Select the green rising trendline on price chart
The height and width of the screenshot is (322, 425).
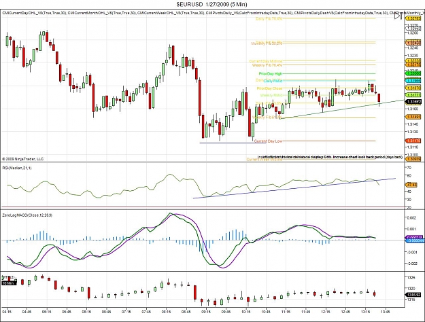tap(341, 109)
